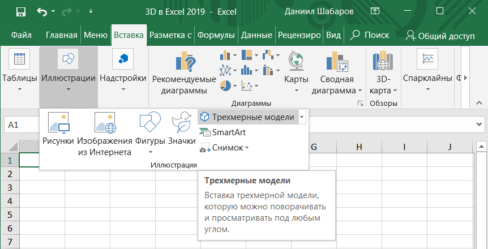The image size is (488, 249).
Task: Expand the formula bar chevron
Action: click(x=480, y=124)
